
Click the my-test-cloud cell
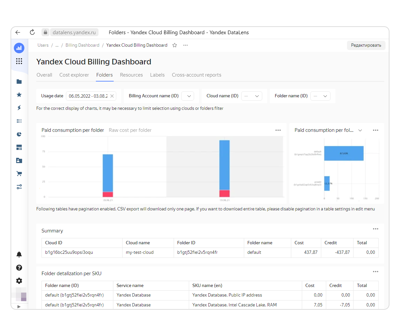148,252
